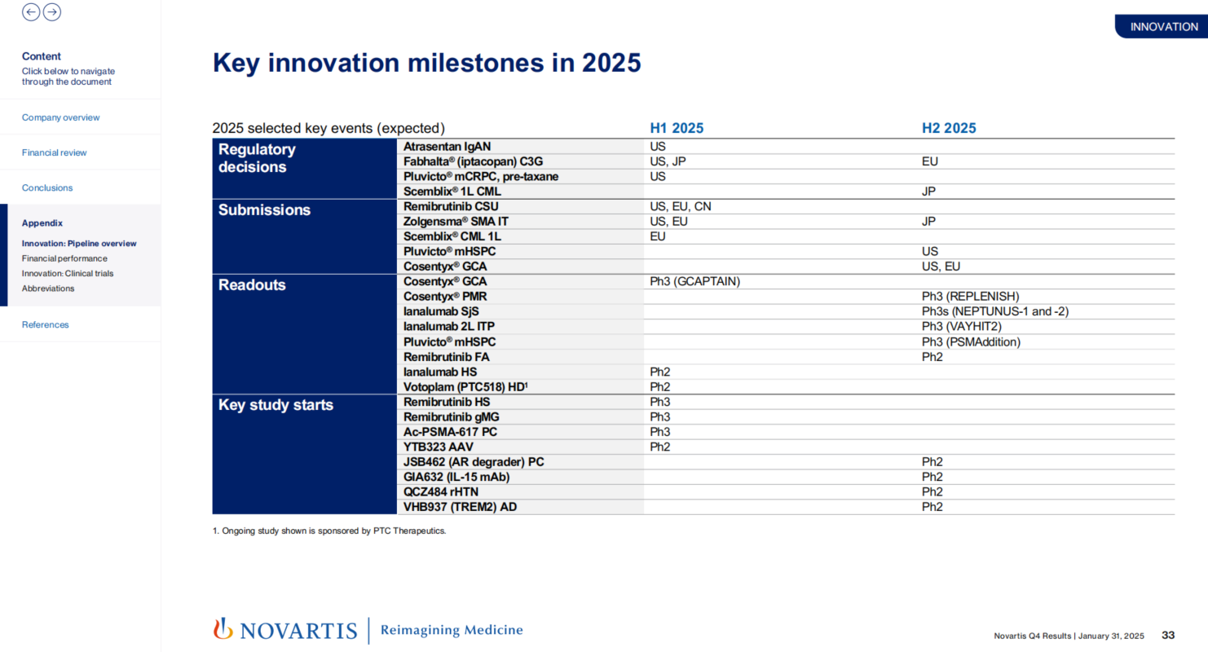Screen dimensions: 1208x652
Task: Open Innovation: Pipeline overview subsection
Action: click(x=79, y=243)
